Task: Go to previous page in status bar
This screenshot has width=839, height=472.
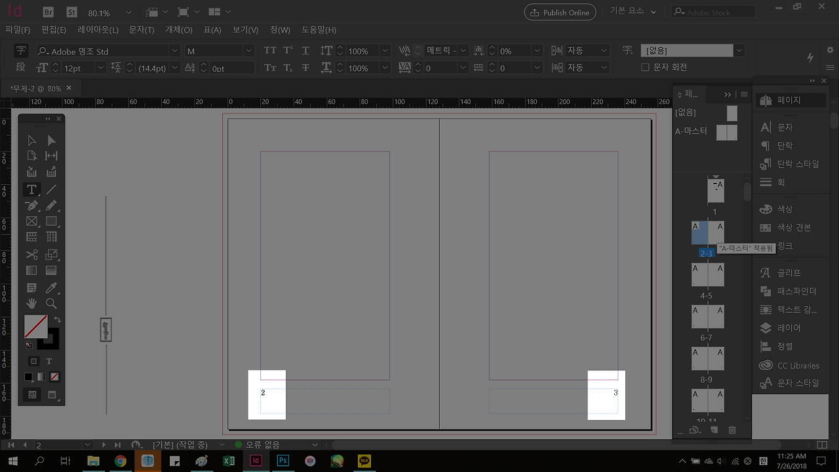Action: [x=25, y=445]
